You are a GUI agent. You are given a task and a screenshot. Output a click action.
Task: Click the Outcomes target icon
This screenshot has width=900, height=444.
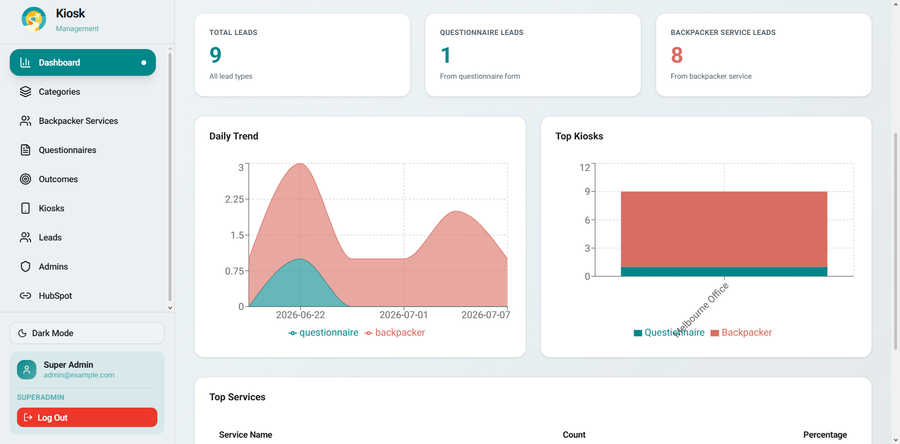click(26, 179)
